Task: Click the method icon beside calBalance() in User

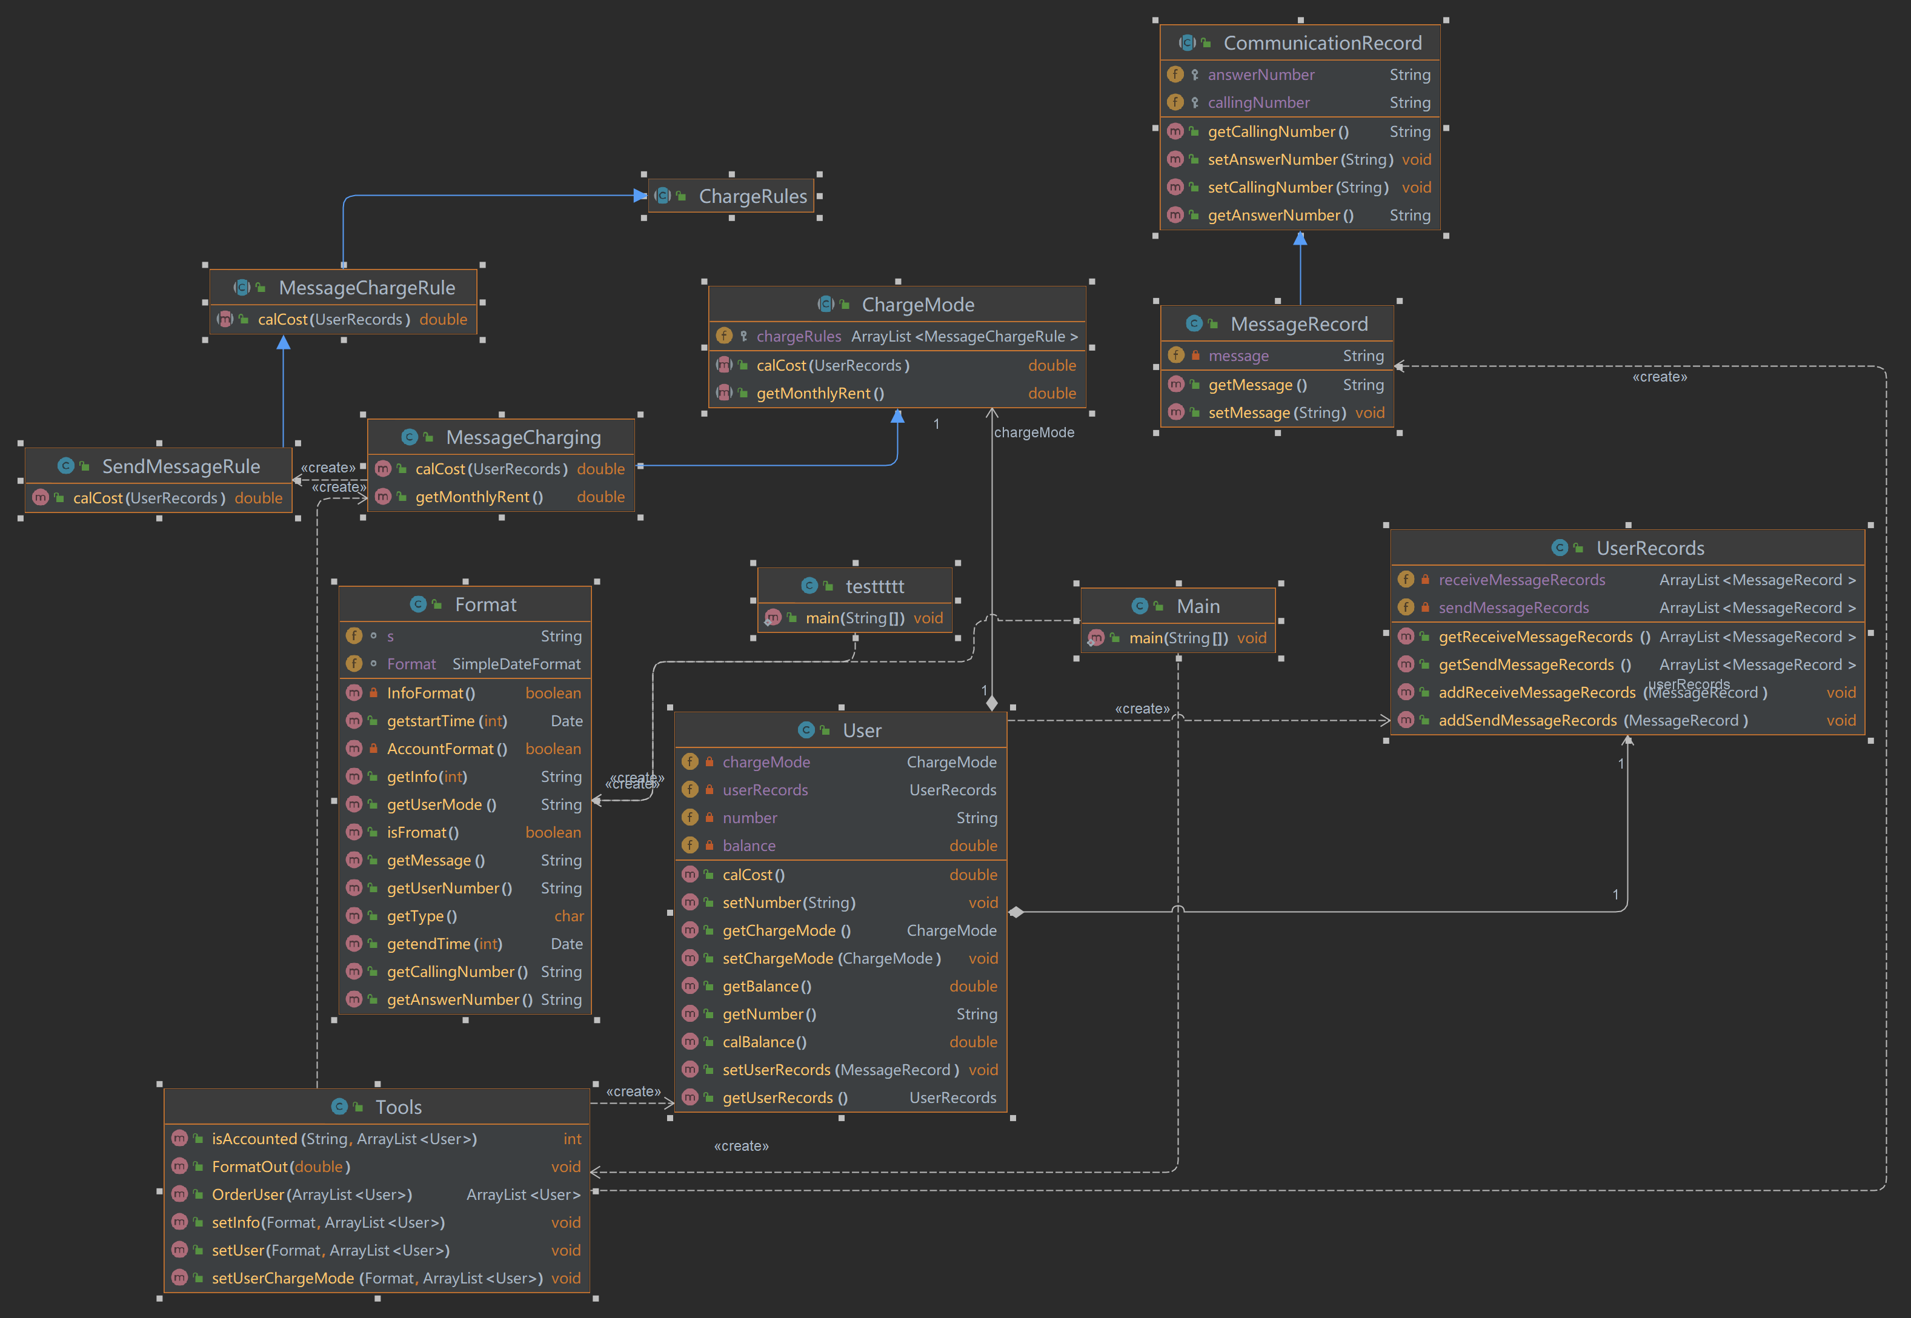Action: [690, 1041]
